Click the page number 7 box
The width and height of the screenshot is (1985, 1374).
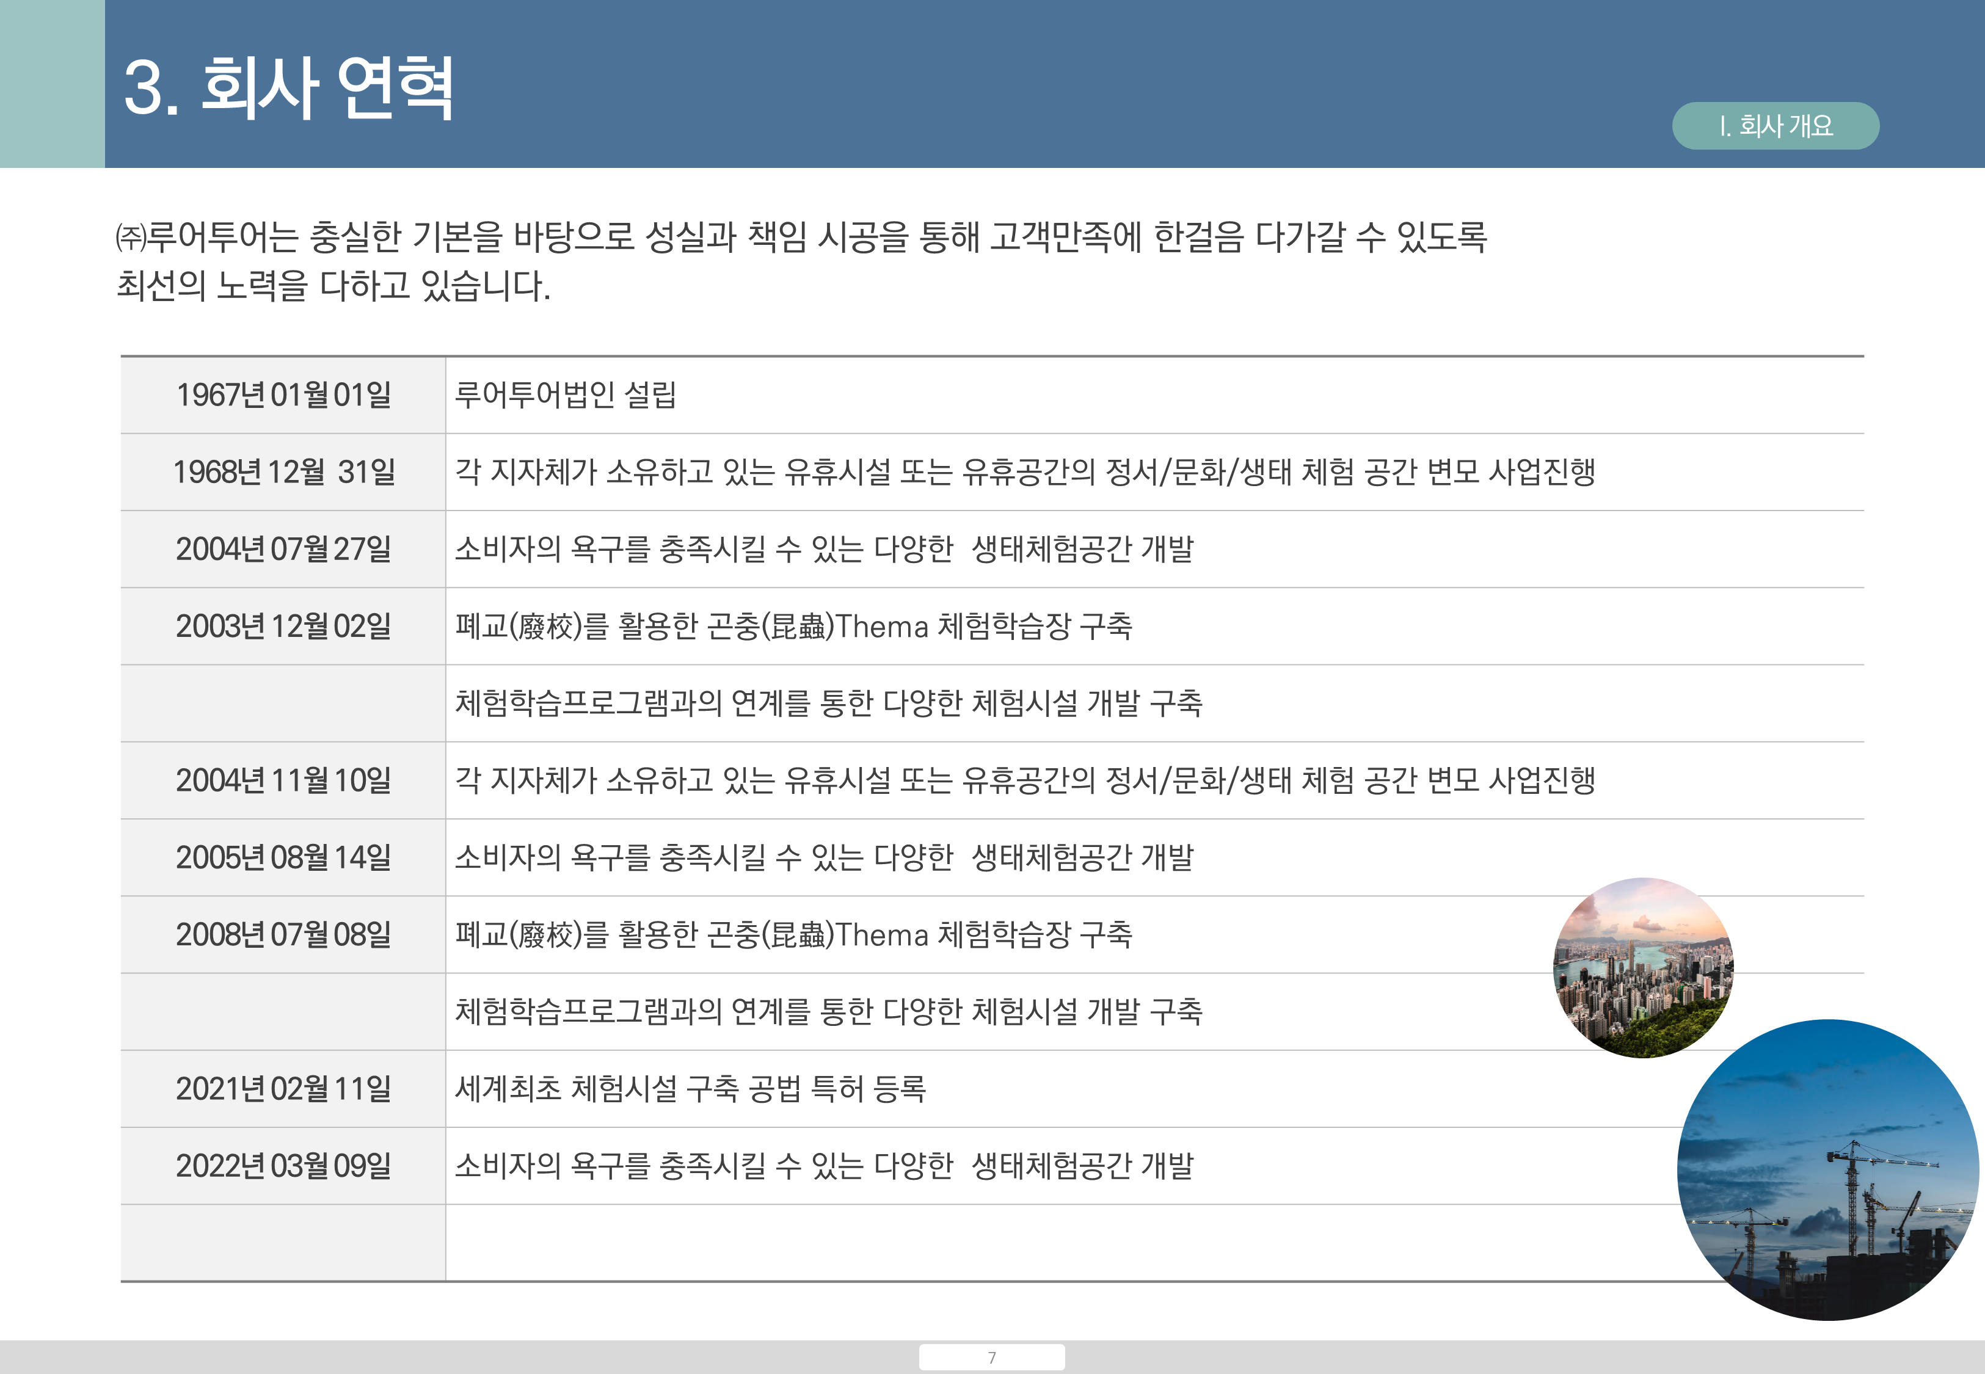tap(992, 1358)
